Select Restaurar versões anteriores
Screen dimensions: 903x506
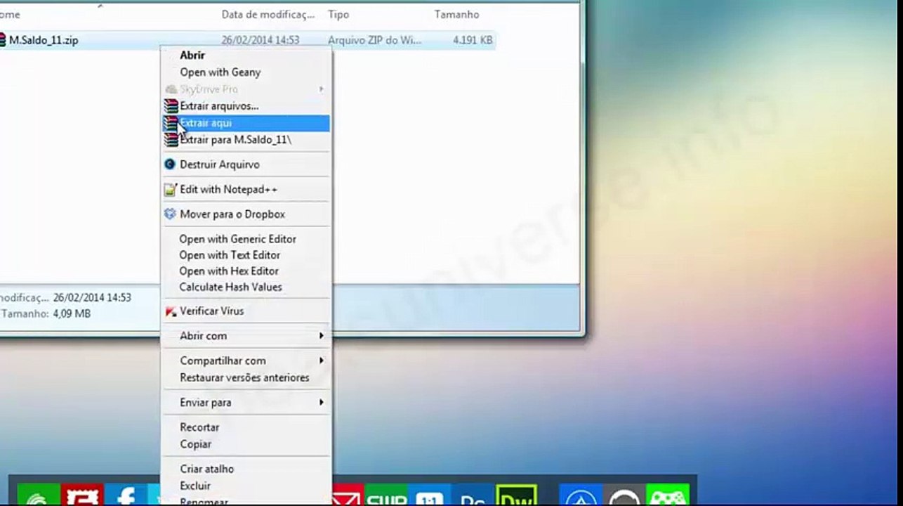point(246,377)
